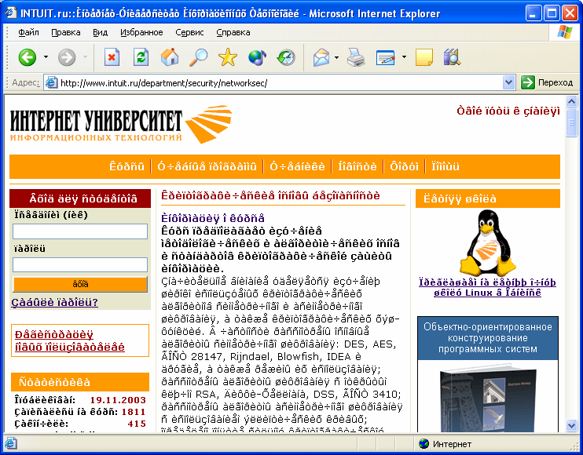583x455 pixels.
Task: Open the address bar URL dropdown
Action: 508,82
